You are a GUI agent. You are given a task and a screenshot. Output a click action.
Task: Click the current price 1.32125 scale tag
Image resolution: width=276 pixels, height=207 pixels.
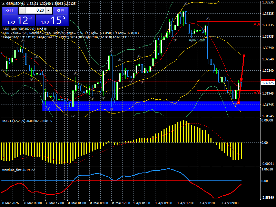[267, 82]
